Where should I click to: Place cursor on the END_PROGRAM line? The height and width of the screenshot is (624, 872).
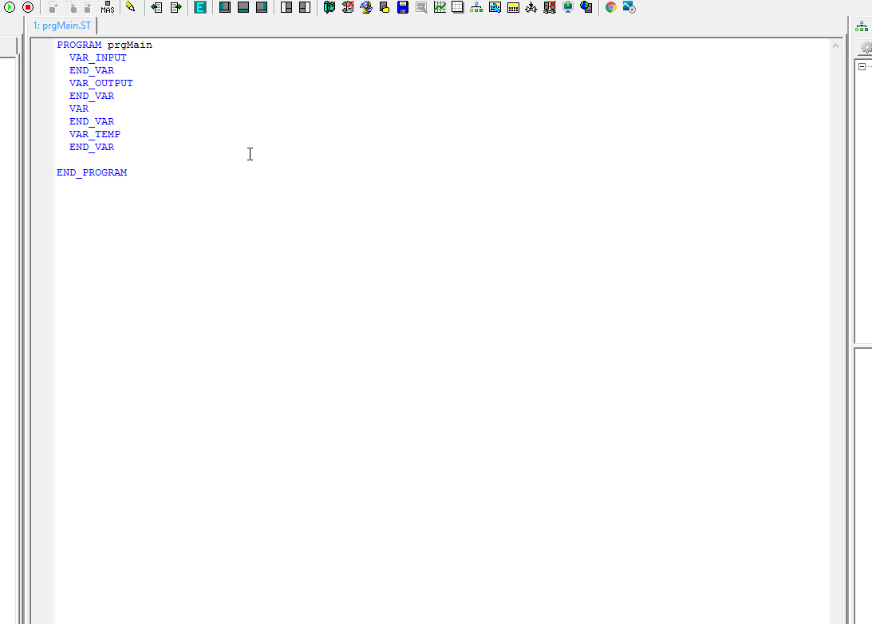92,172
